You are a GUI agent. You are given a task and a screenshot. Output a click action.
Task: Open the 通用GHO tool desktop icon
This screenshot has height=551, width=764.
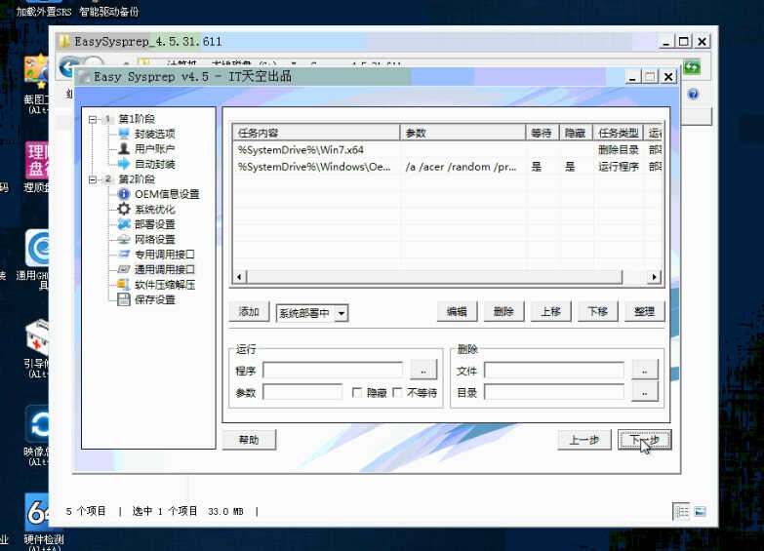pos(37,248)
